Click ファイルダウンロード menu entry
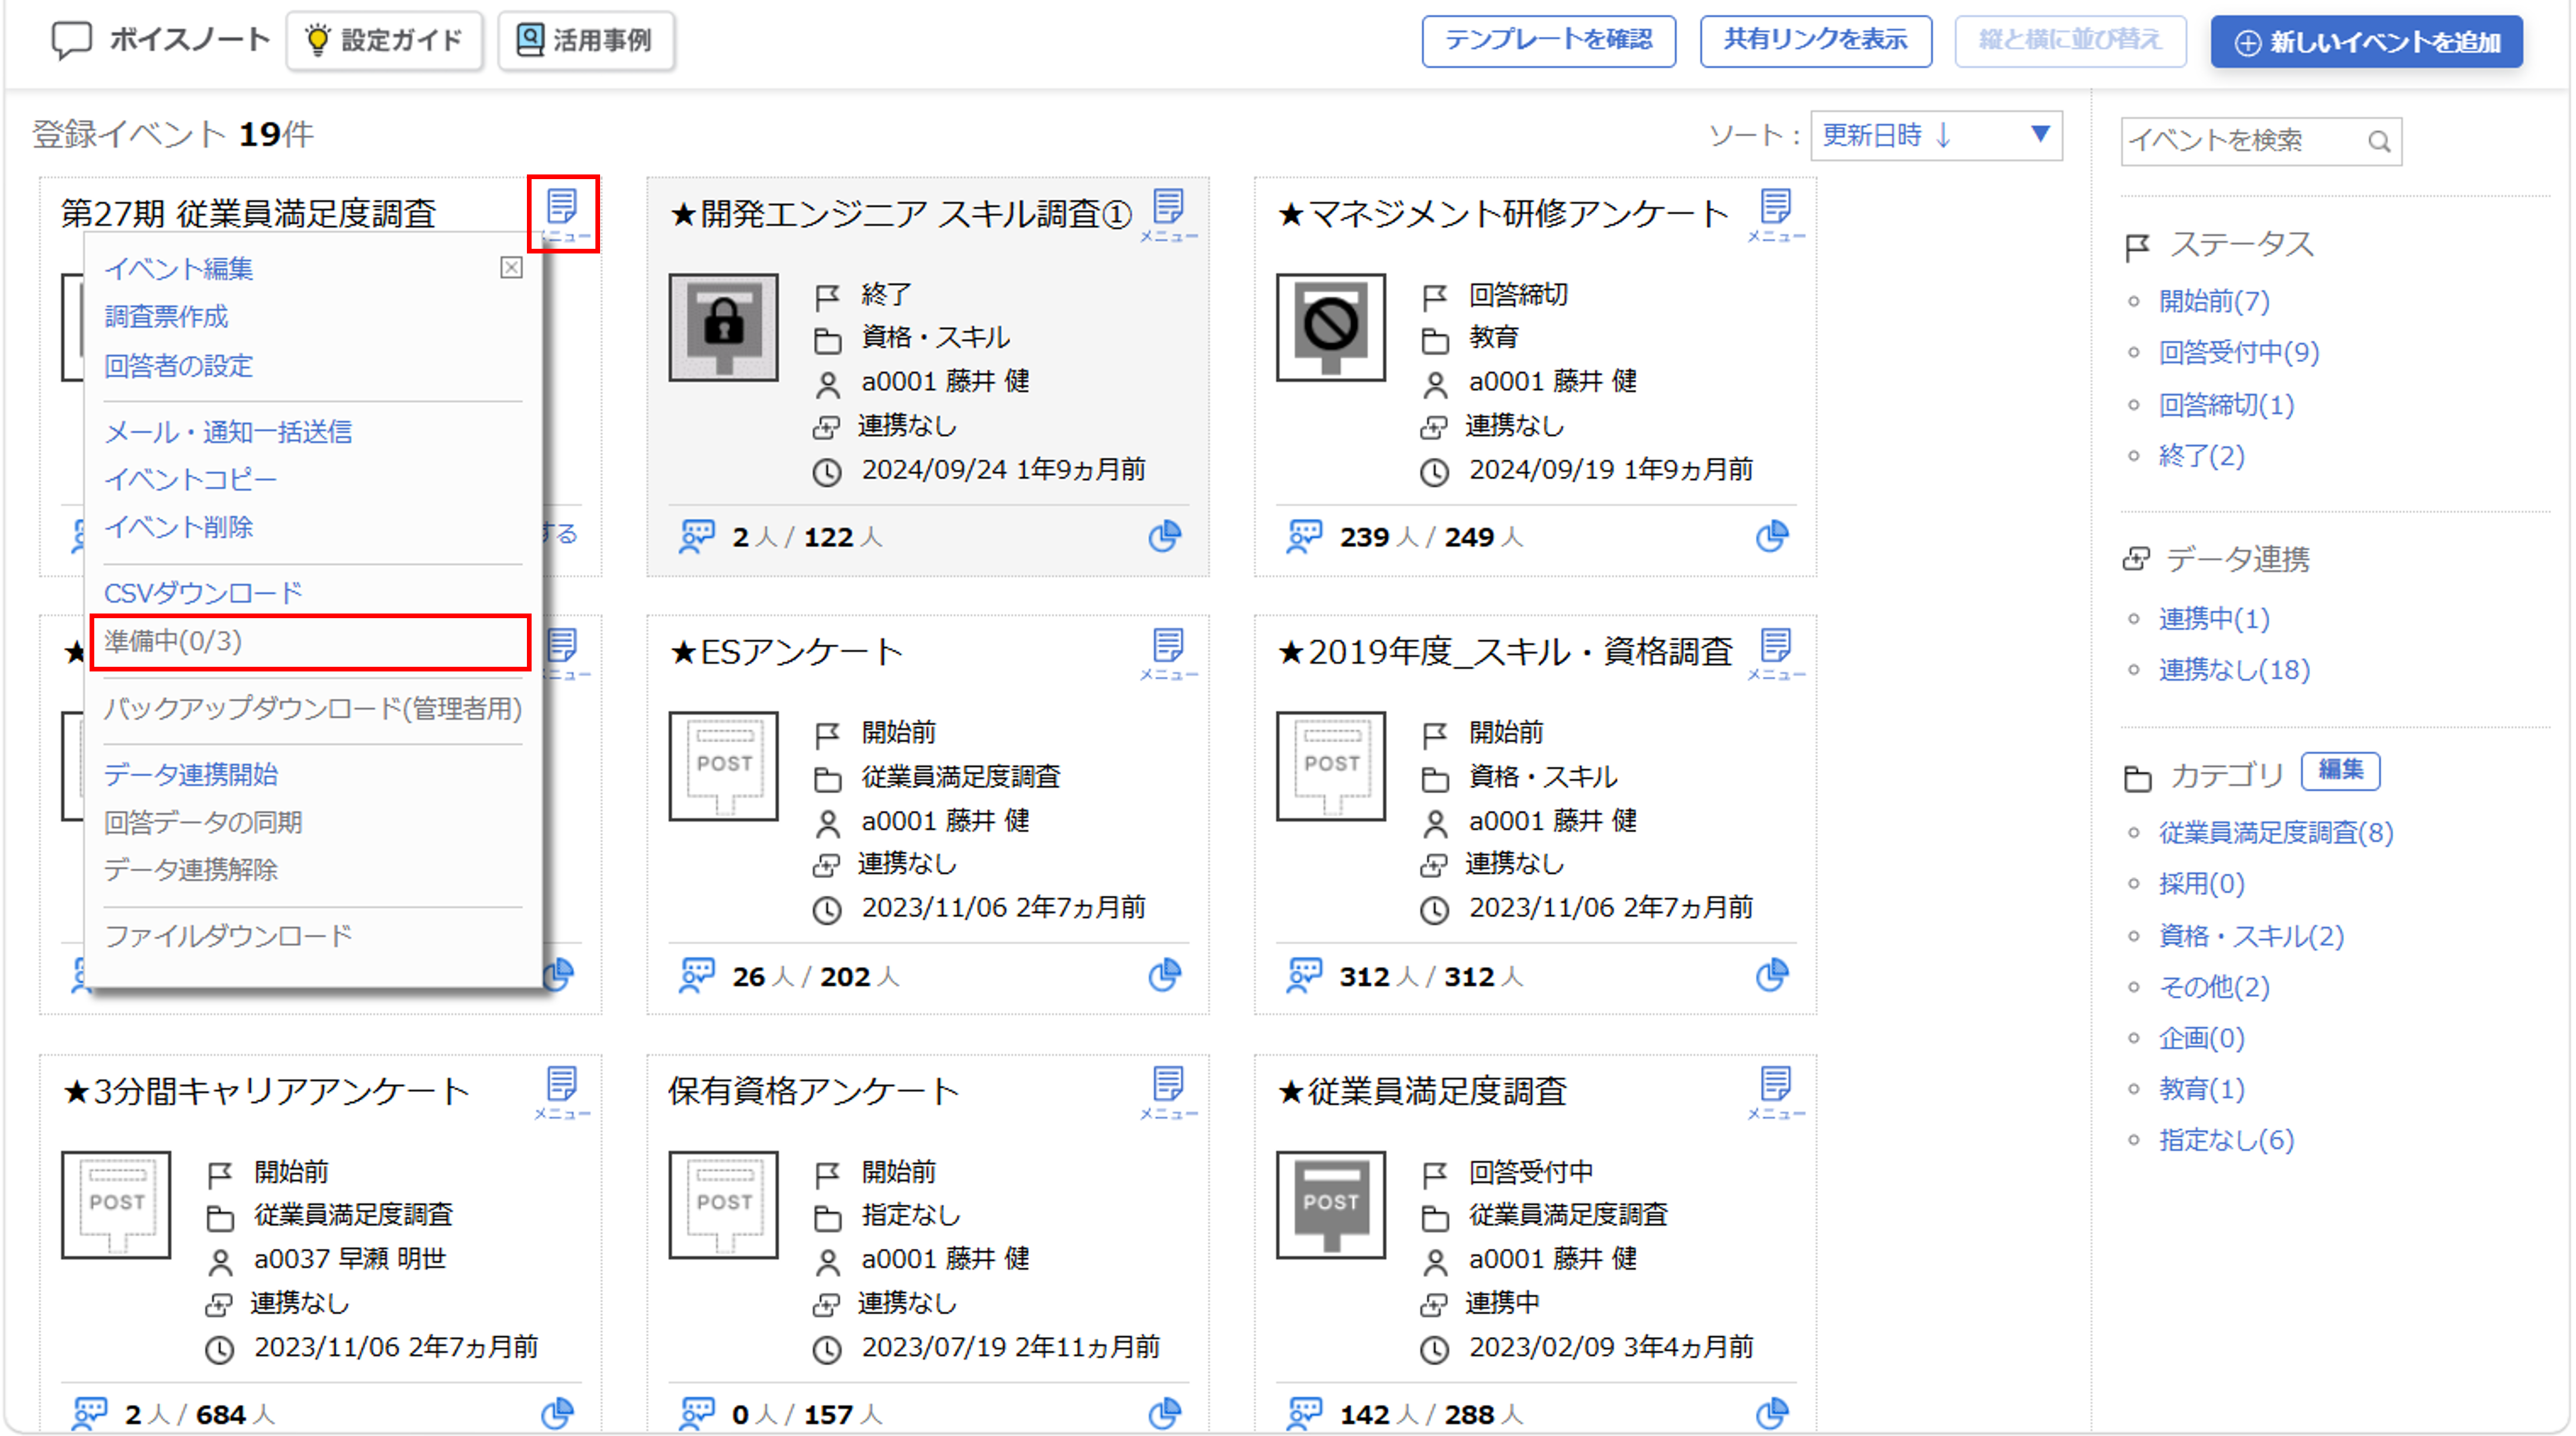This screenshot has height=1436, width=2576. pos(228,936)
